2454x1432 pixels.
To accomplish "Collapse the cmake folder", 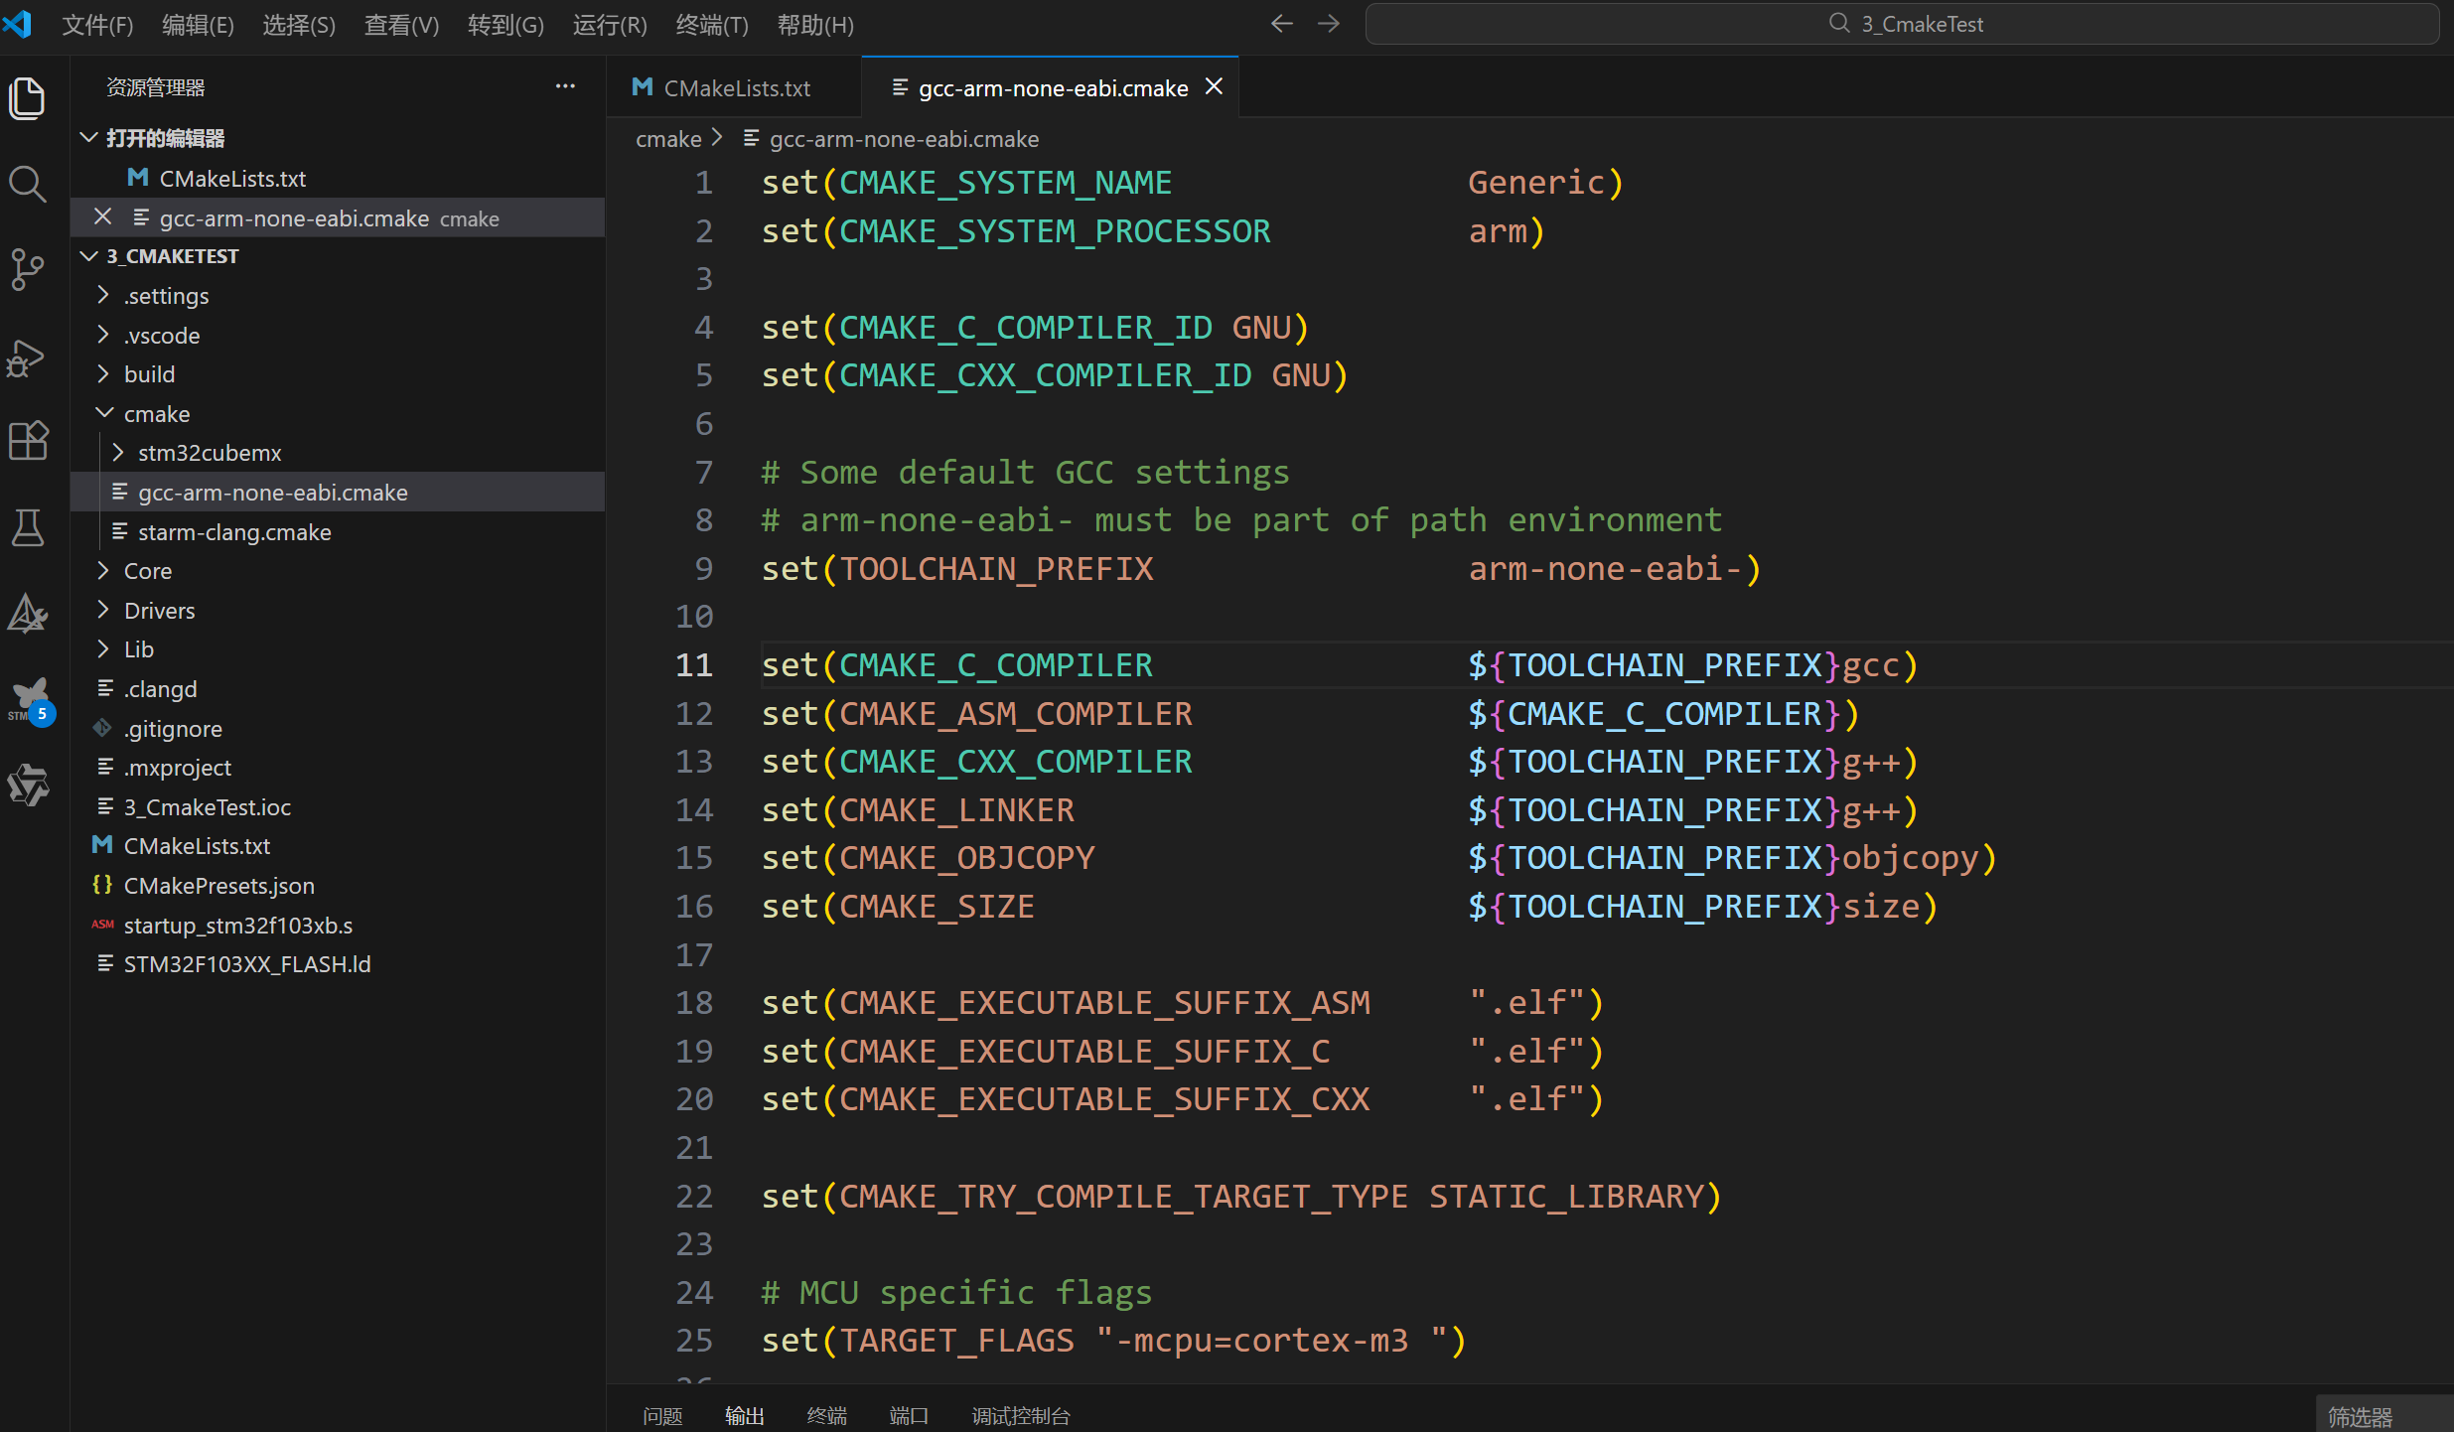I will tap(103, 413).
